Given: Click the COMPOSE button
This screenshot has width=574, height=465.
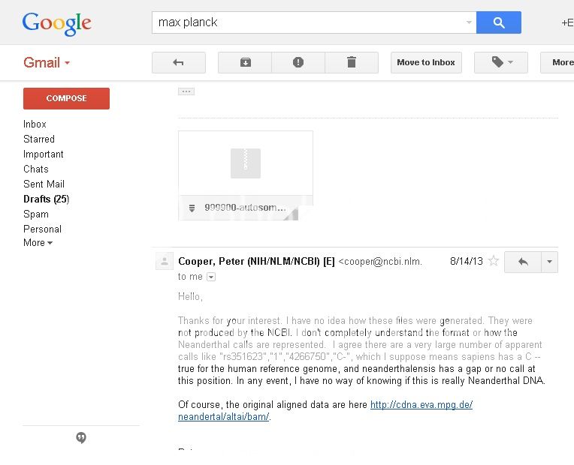Looking at the screenshot, I should [66, 98].
